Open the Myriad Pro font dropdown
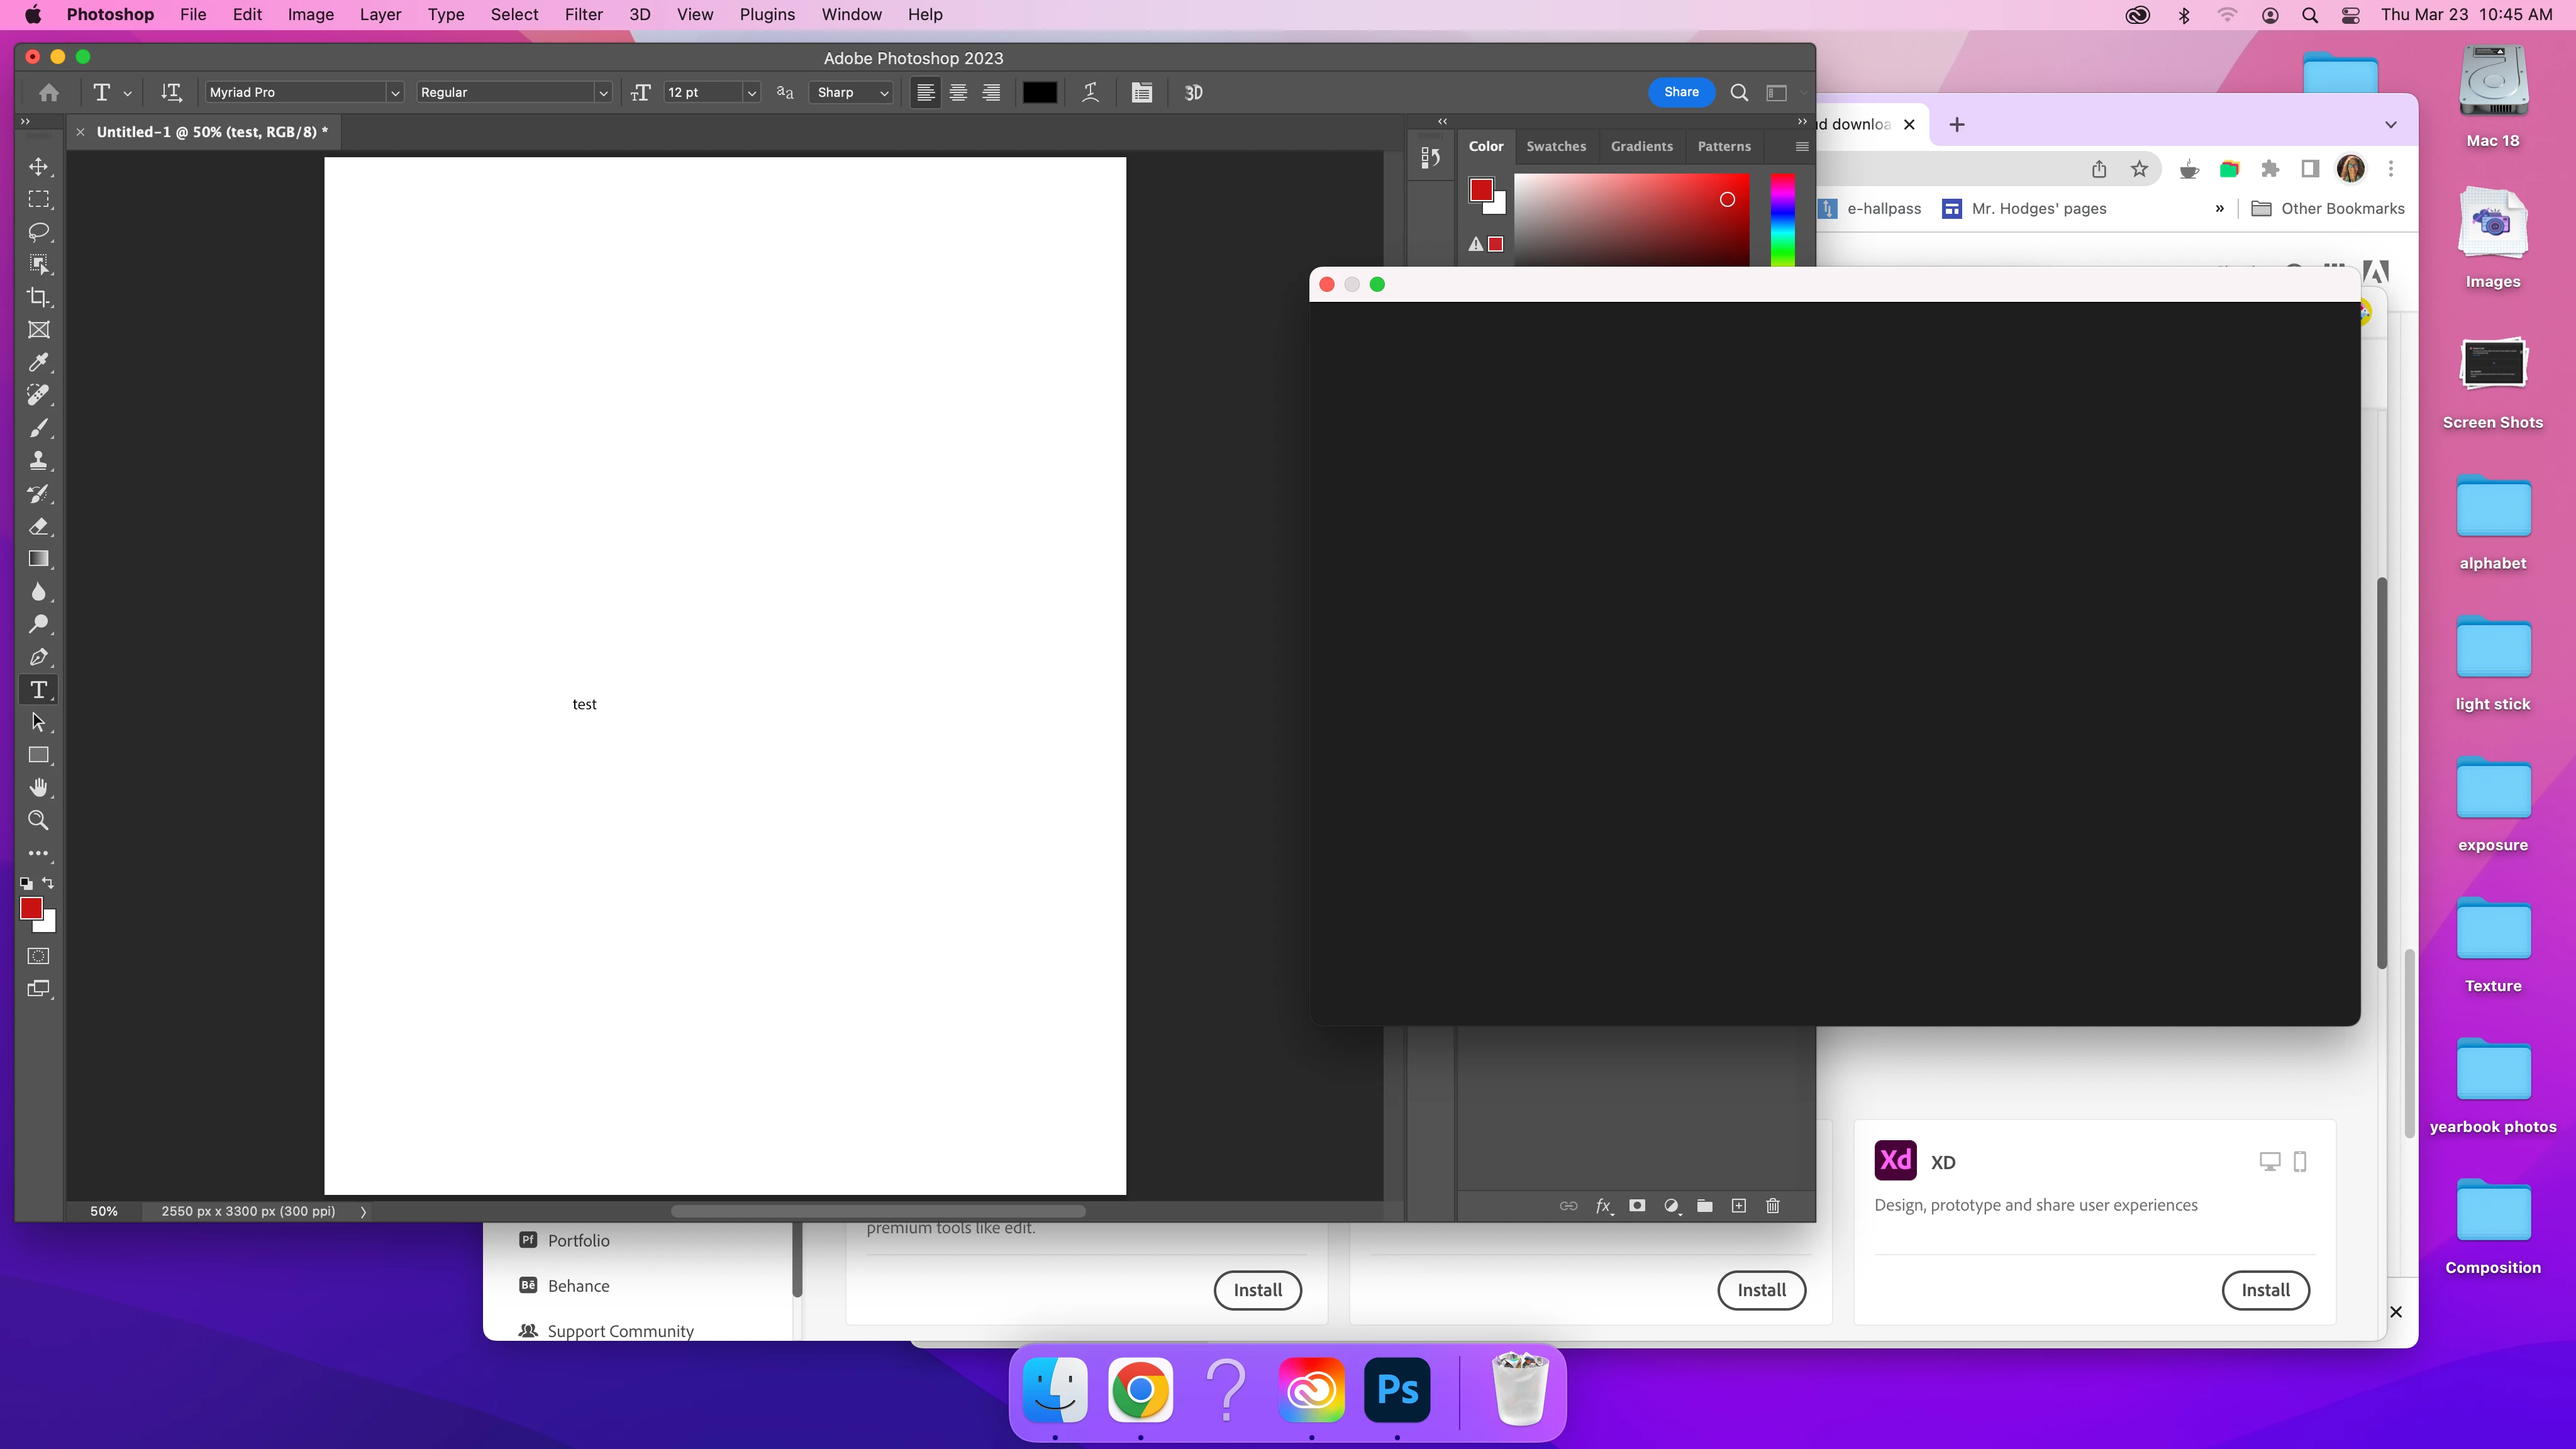Screen dimensions: 2576x1449 click(395, 93)
